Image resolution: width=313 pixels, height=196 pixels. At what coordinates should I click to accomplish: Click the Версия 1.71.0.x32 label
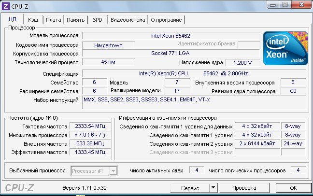85,188
